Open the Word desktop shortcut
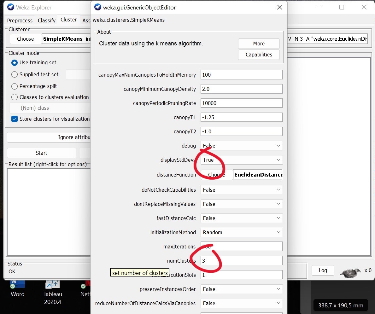Image resolution: width=375 pixels, height=314 pixels. click(17, 287)
